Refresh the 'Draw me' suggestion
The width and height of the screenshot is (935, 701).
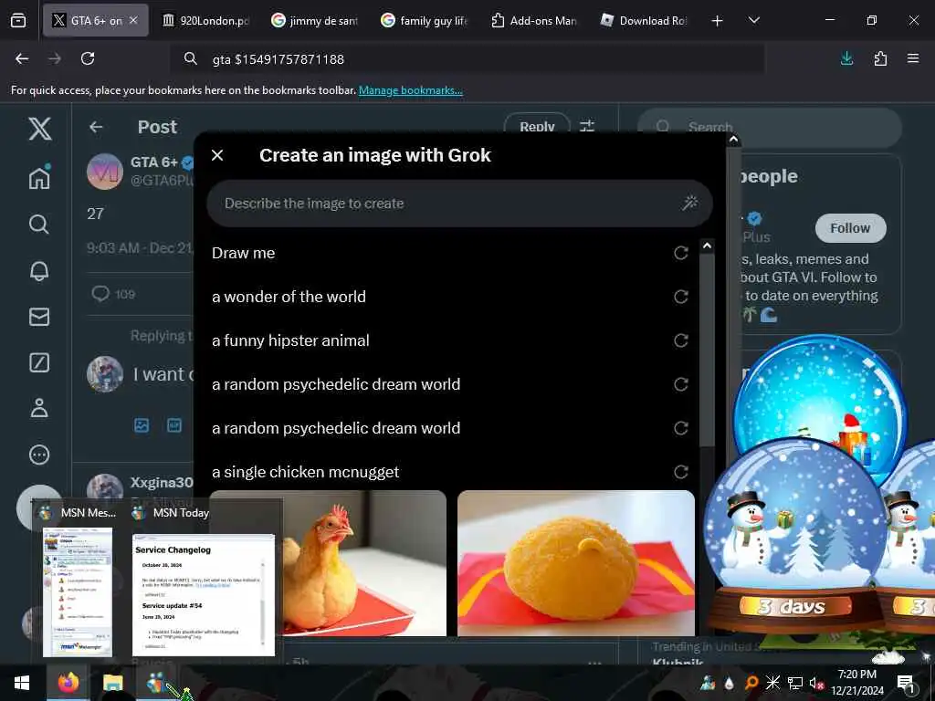tap(681, 253)
